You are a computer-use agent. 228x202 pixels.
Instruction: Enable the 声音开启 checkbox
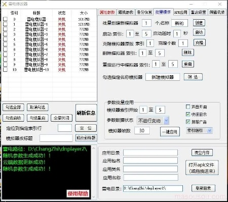pyautogui.click(x=188, y=107)
